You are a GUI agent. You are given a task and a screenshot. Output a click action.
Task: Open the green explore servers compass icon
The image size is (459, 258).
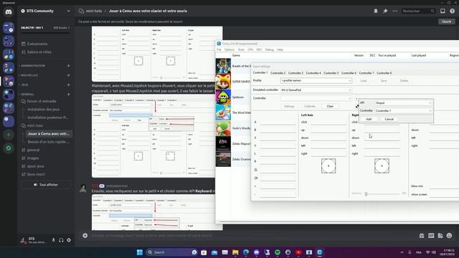click(x=9, y=148)
